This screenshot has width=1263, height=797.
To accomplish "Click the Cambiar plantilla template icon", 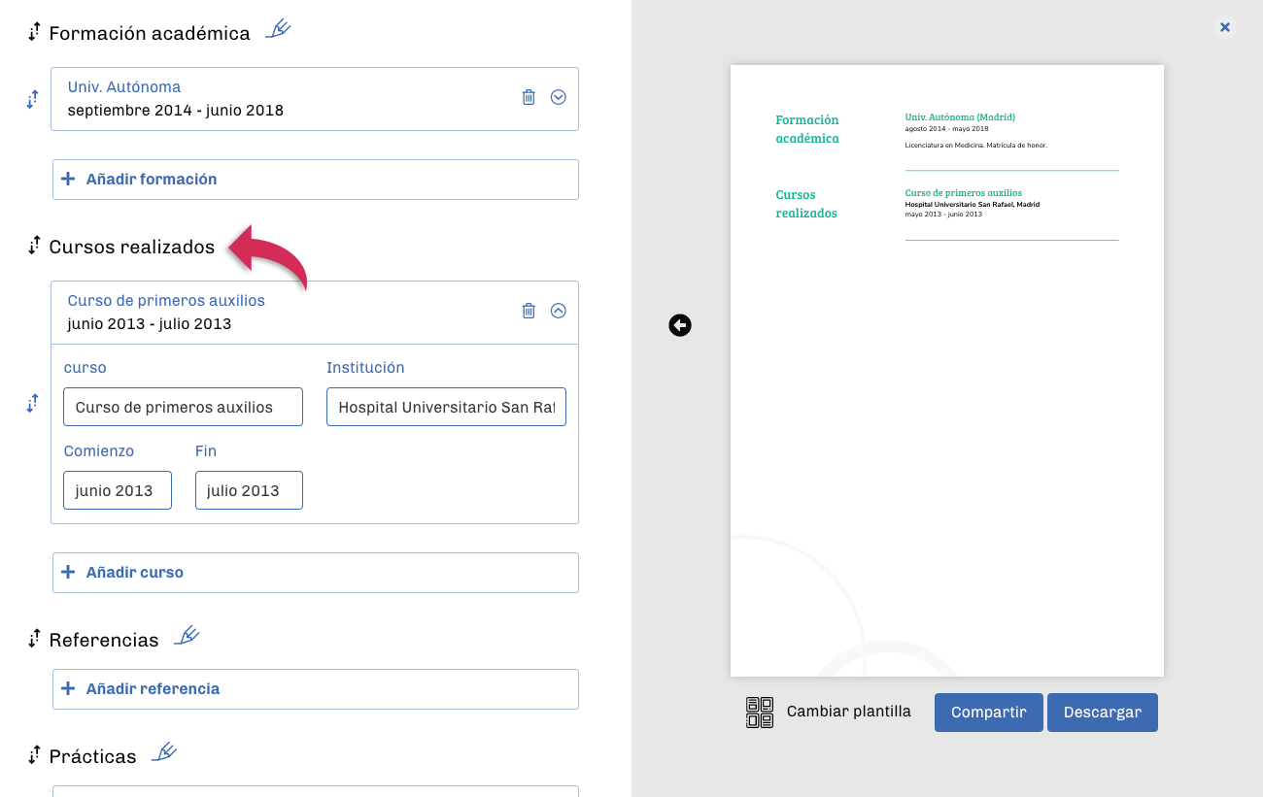I will pos(760,712).
